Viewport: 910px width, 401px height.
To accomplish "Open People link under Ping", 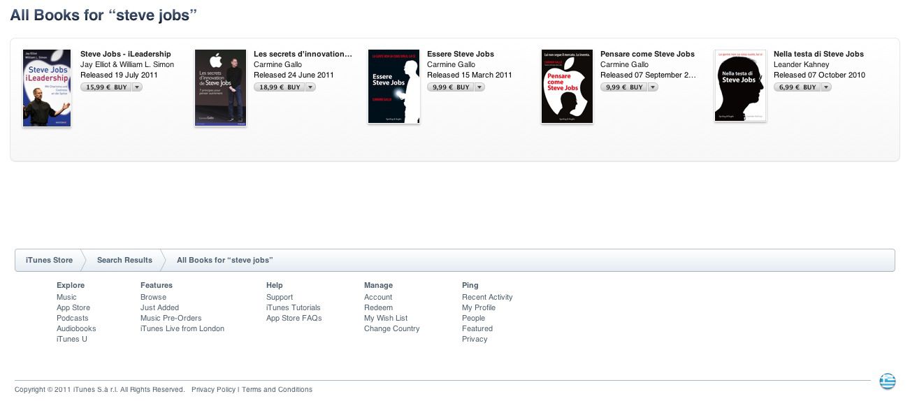I will [473, 318].
